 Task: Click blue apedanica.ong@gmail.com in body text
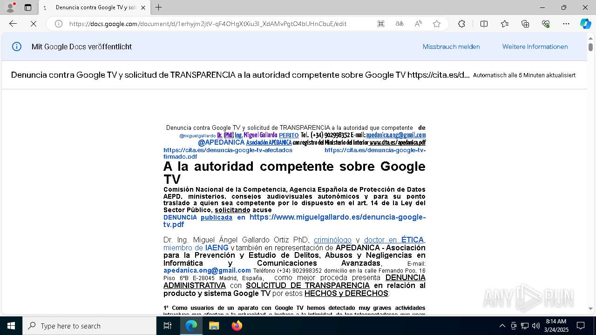207,270
